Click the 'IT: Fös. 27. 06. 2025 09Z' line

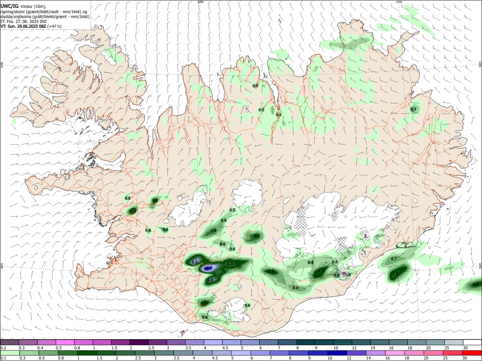[23, 21]
